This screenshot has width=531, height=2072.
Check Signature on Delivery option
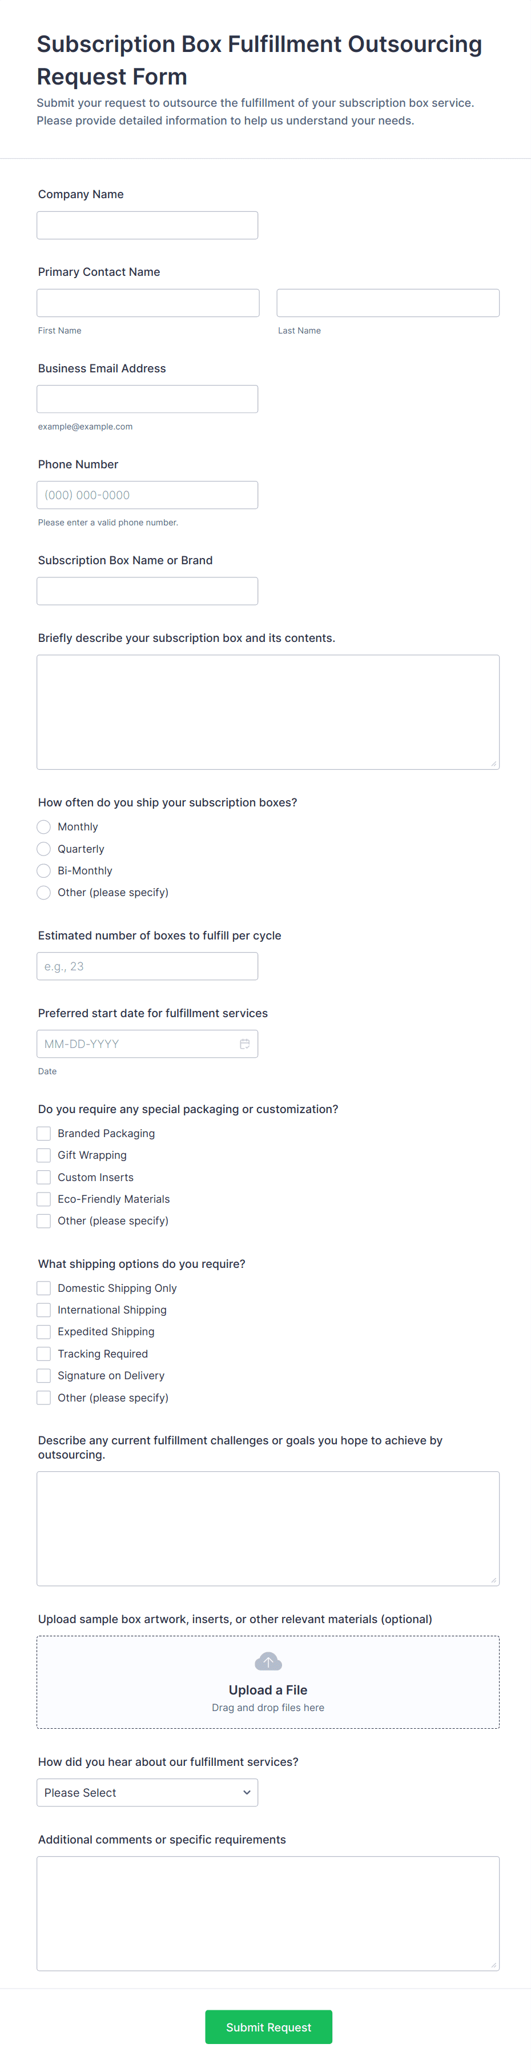pos(43,1375)
